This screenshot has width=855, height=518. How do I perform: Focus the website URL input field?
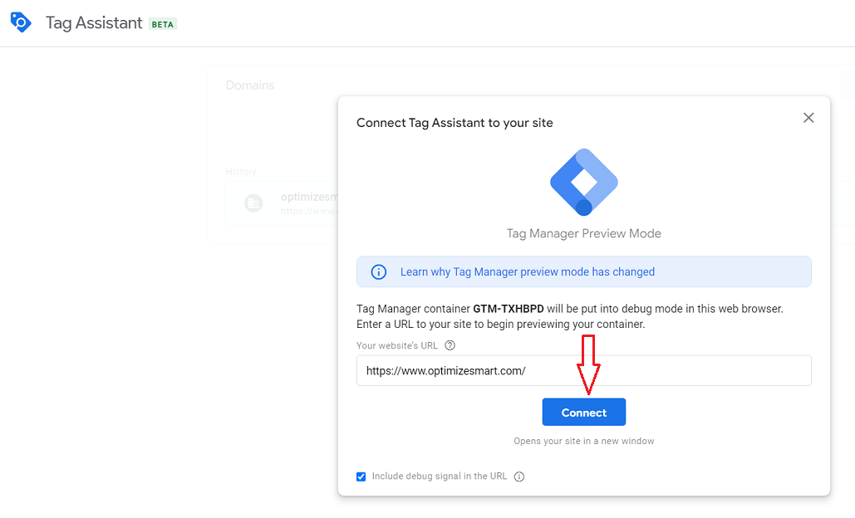[x=583, y=371]
